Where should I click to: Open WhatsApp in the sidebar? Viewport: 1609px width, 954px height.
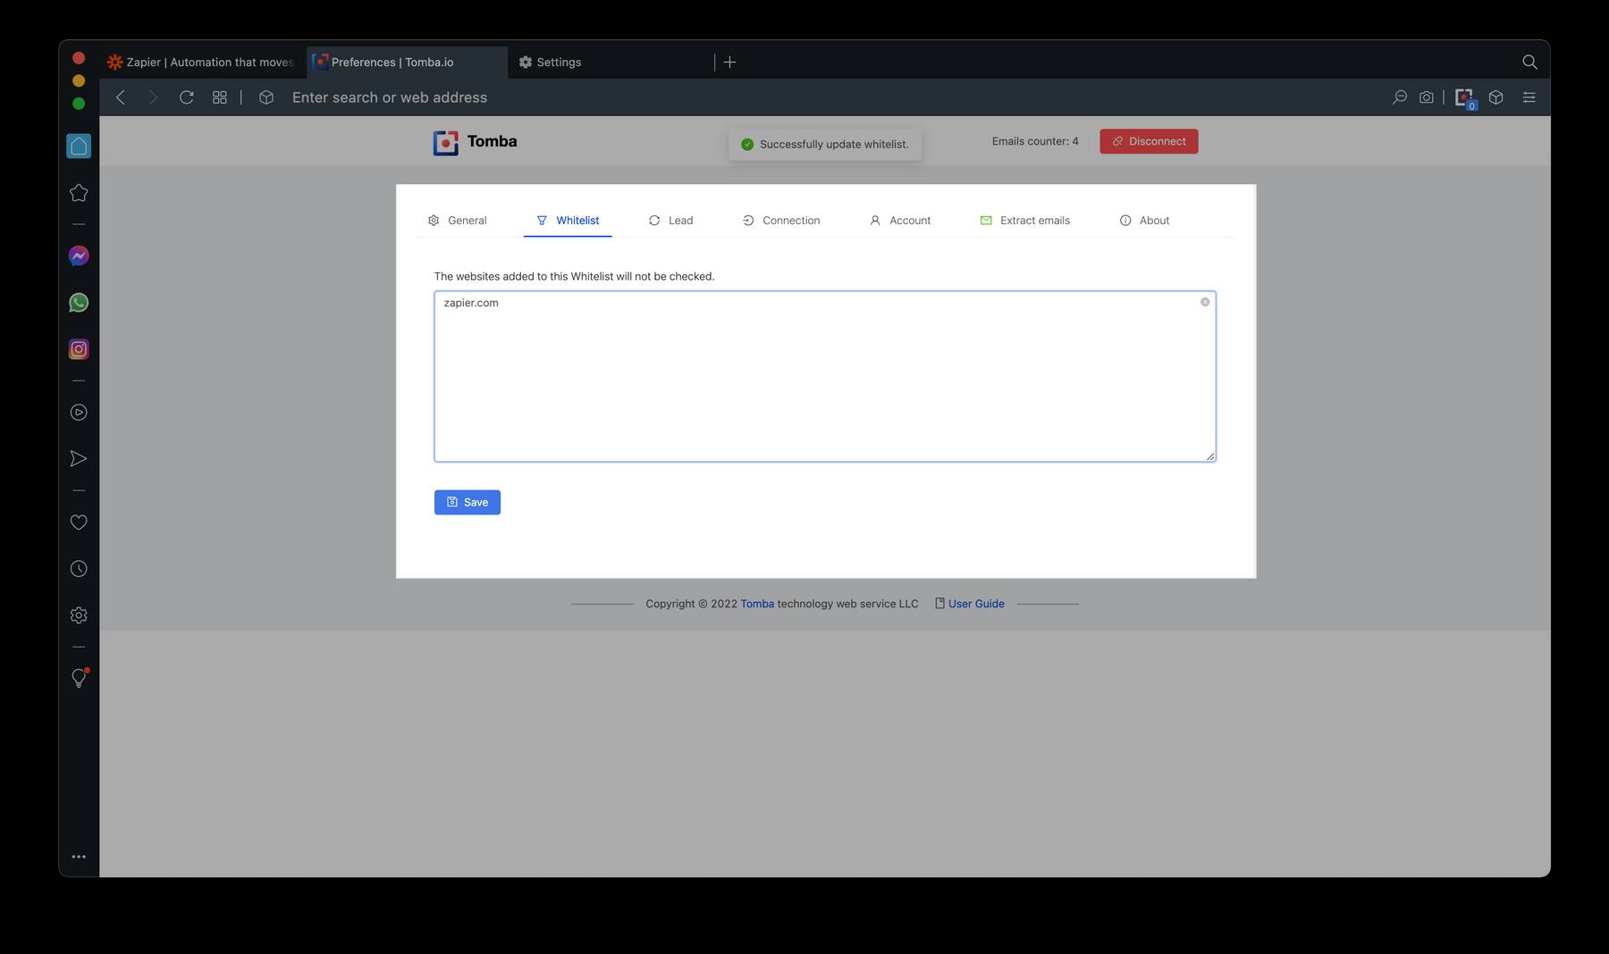pyautogui.click(x=79, y=302)
